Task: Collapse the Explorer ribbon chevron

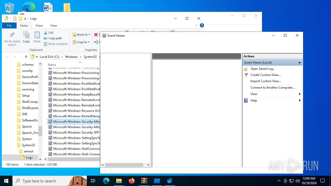Action: 196,25
